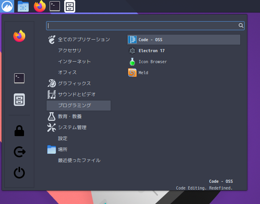The image size is (260, 204).
Task: Open the terminal from the top panel
Action: click(55, 6)
